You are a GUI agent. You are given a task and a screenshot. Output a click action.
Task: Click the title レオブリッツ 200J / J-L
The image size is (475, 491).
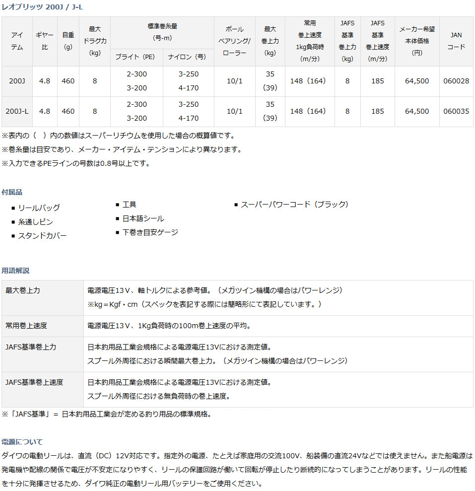pos(42,7)
